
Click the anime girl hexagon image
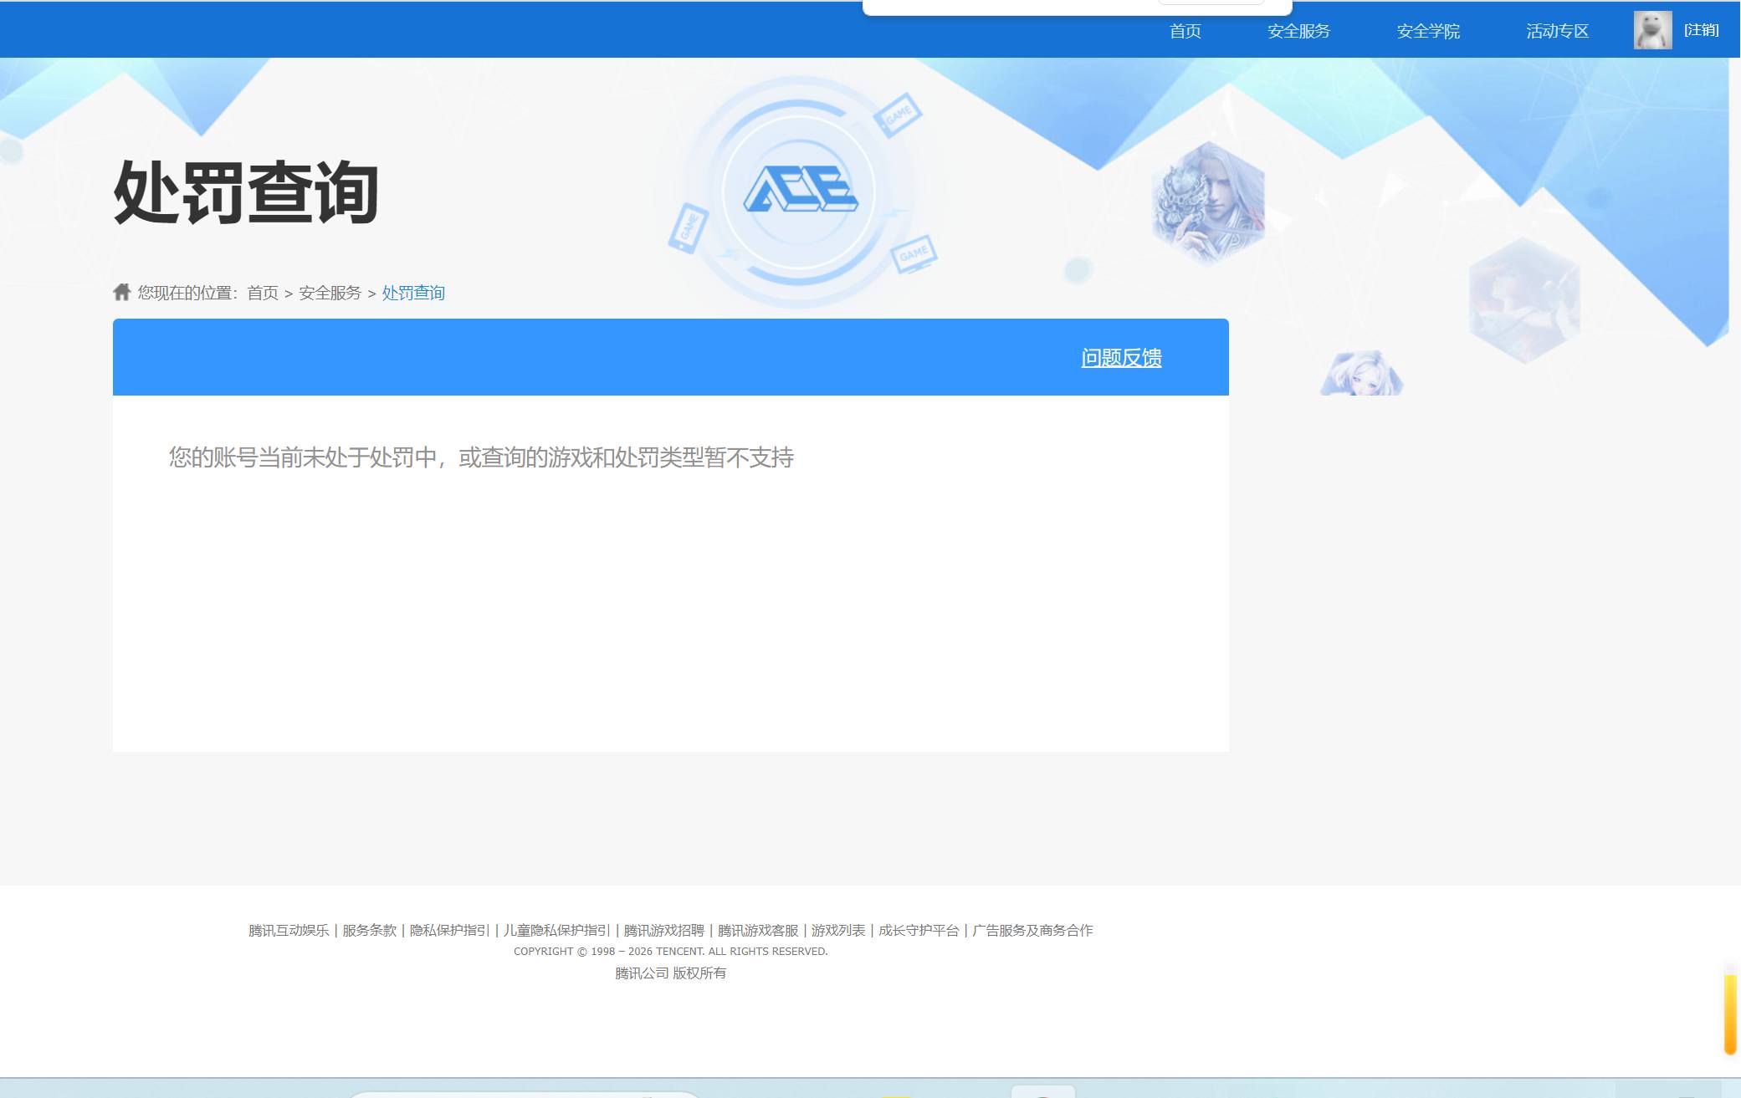(x=1361, y=374)
